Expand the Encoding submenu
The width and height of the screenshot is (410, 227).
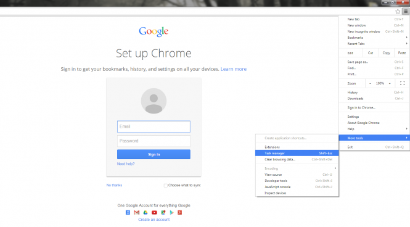click(x=297, y=168)
